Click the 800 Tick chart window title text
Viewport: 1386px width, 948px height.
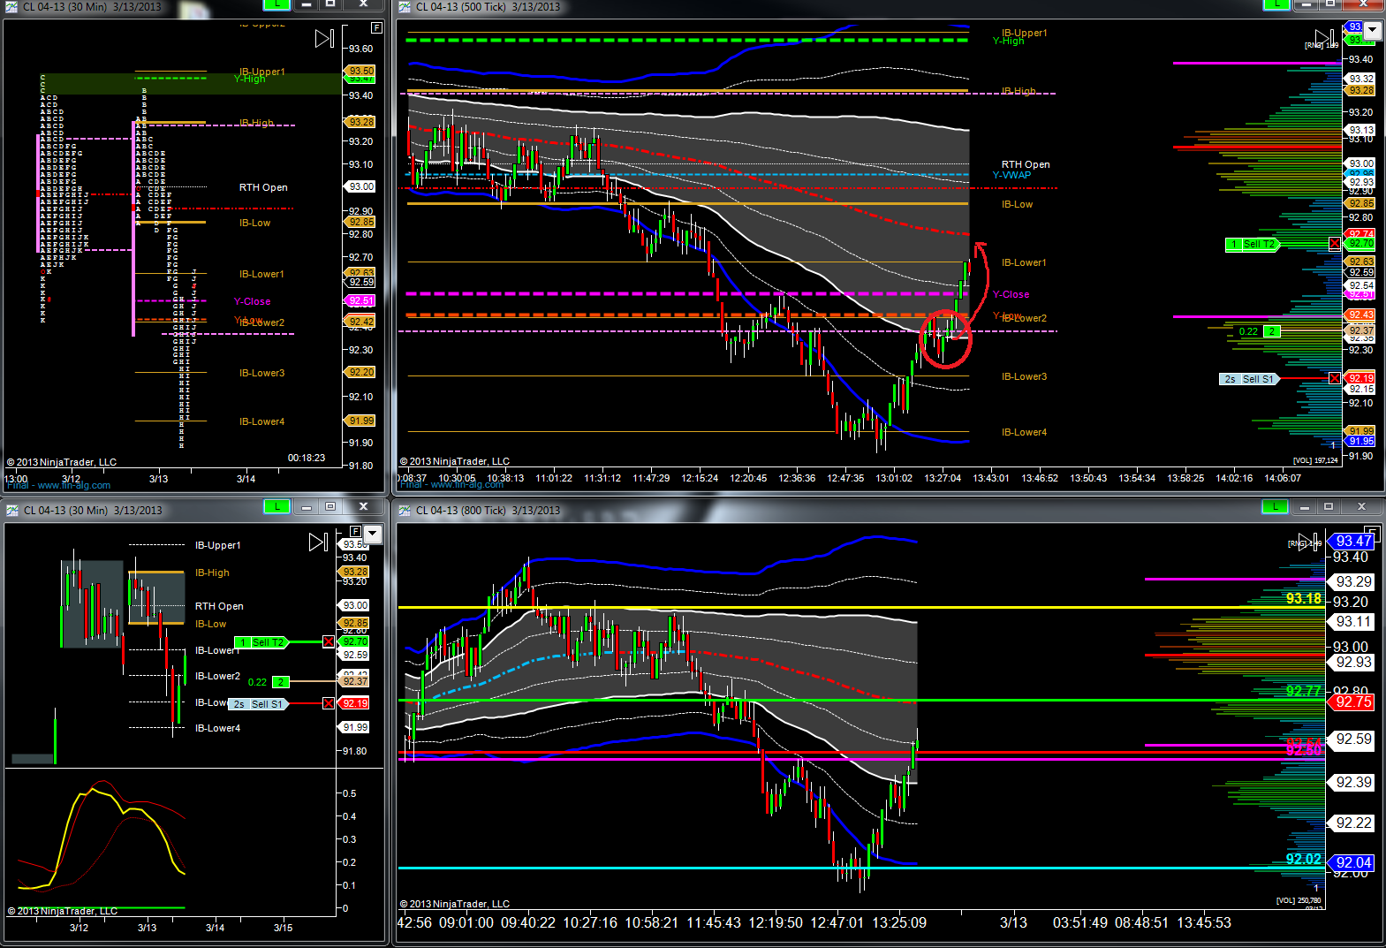488,510
